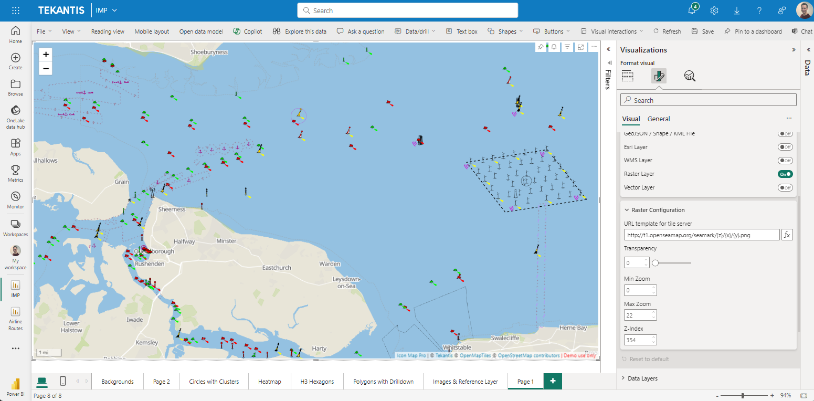Click the Refresh button in toolbar
Screen dimensions: 814x401
[667, 31]
